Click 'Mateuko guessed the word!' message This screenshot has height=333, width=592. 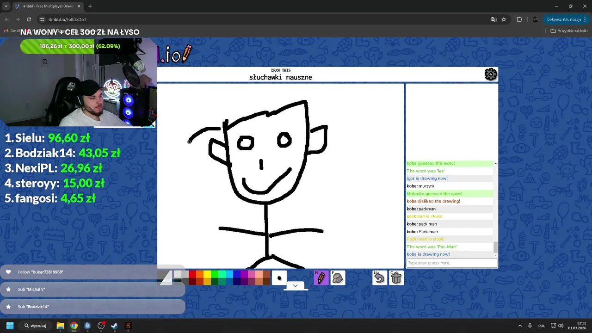pos(434,193)
